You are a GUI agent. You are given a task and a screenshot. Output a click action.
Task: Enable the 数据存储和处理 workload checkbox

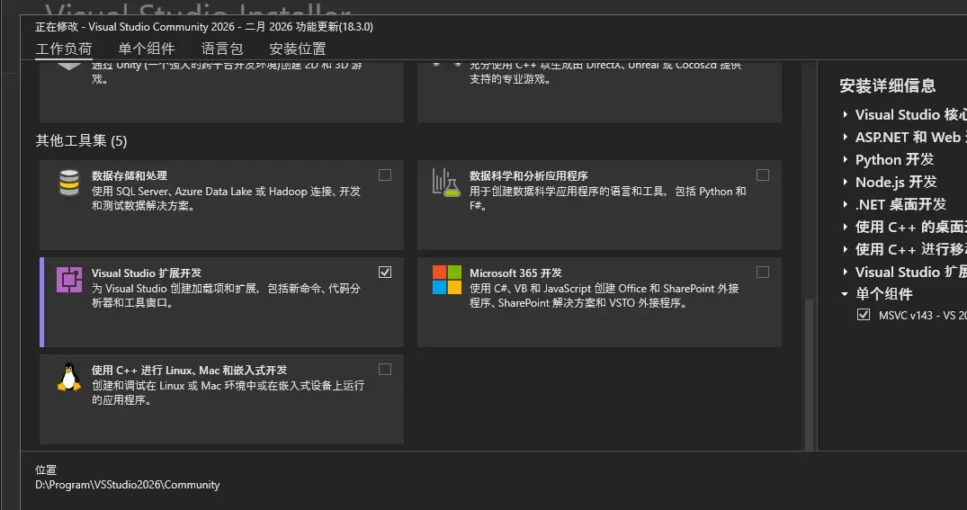[x=385, y=175]
